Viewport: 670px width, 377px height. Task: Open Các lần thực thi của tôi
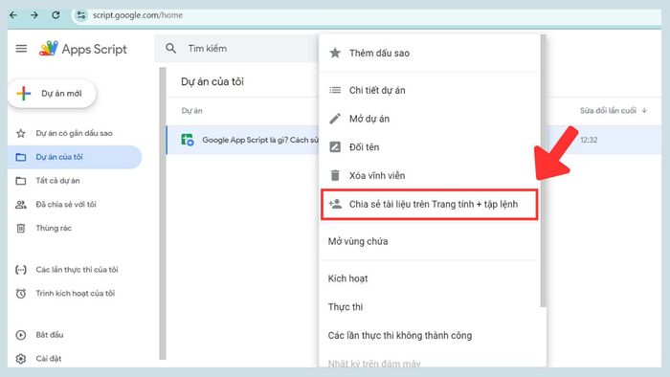(x=75, y=270)
